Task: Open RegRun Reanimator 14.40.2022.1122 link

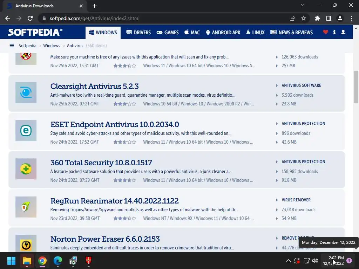Action: (x=115, y=201)
